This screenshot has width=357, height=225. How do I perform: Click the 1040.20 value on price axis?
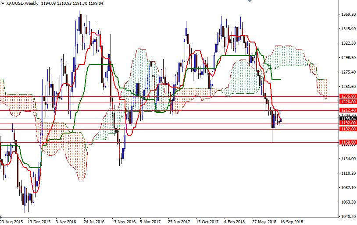[x=348, y=217]
